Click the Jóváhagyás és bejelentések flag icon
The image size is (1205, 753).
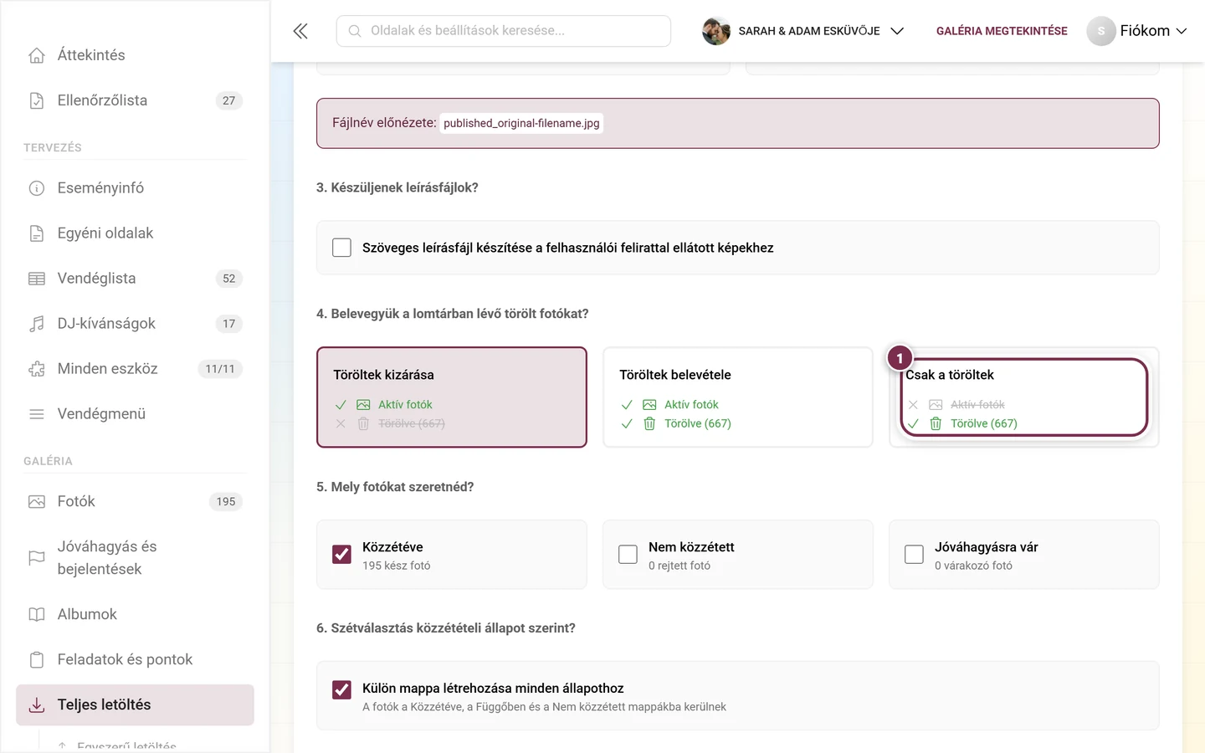click(x=37, y=558)
